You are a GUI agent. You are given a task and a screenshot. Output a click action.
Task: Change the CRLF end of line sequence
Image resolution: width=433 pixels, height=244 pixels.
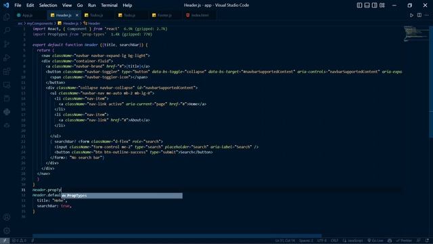[334, 241]
